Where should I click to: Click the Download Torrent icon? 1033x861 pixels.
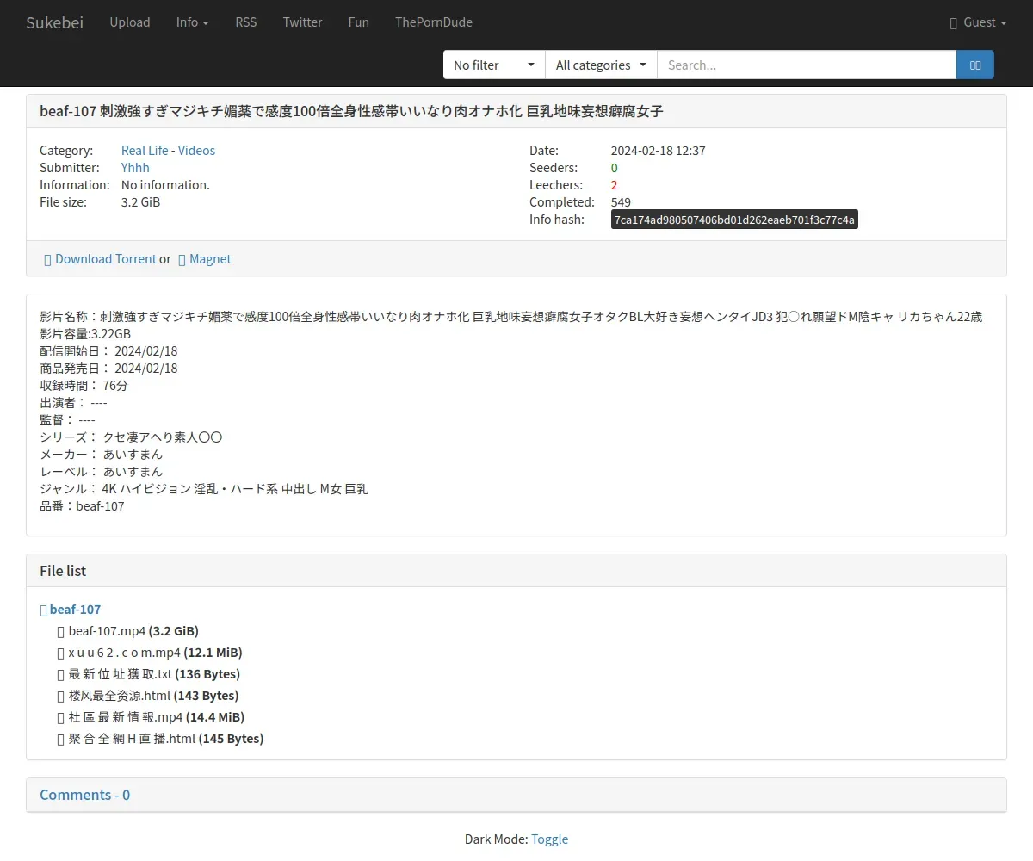pyautogui.click(x=48, y=259)
